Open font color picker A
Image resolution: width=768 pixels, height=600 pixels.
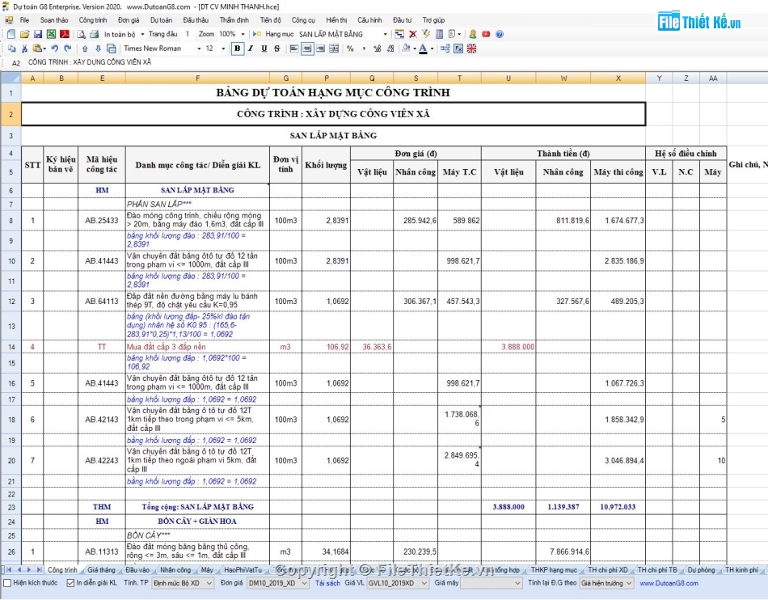click(x=423, y=49)
